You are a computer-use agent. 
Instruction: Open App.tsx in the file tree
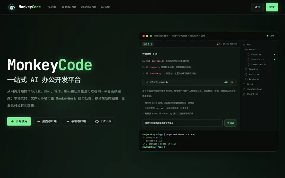[251, 69]
